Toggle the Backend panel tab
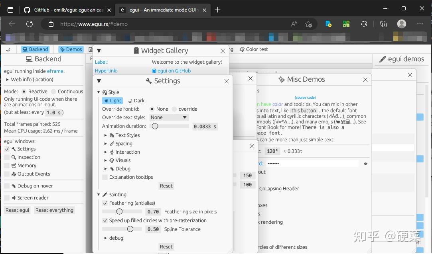Image resolution: width=432 pixels, height=254 pixels. (x=35, y=49)
